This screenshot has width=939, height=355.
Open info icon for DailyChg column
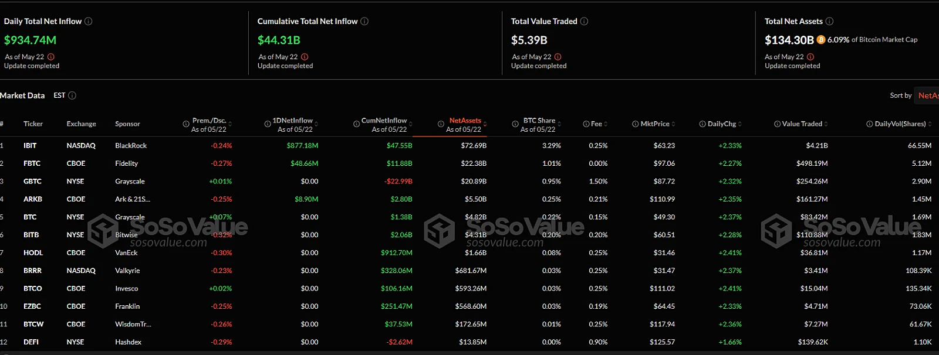[x=702, y=124]
